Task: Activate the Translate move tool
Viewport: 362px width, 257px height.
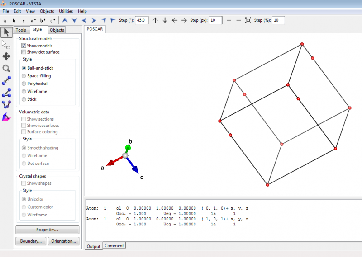Action: (6, 56)
